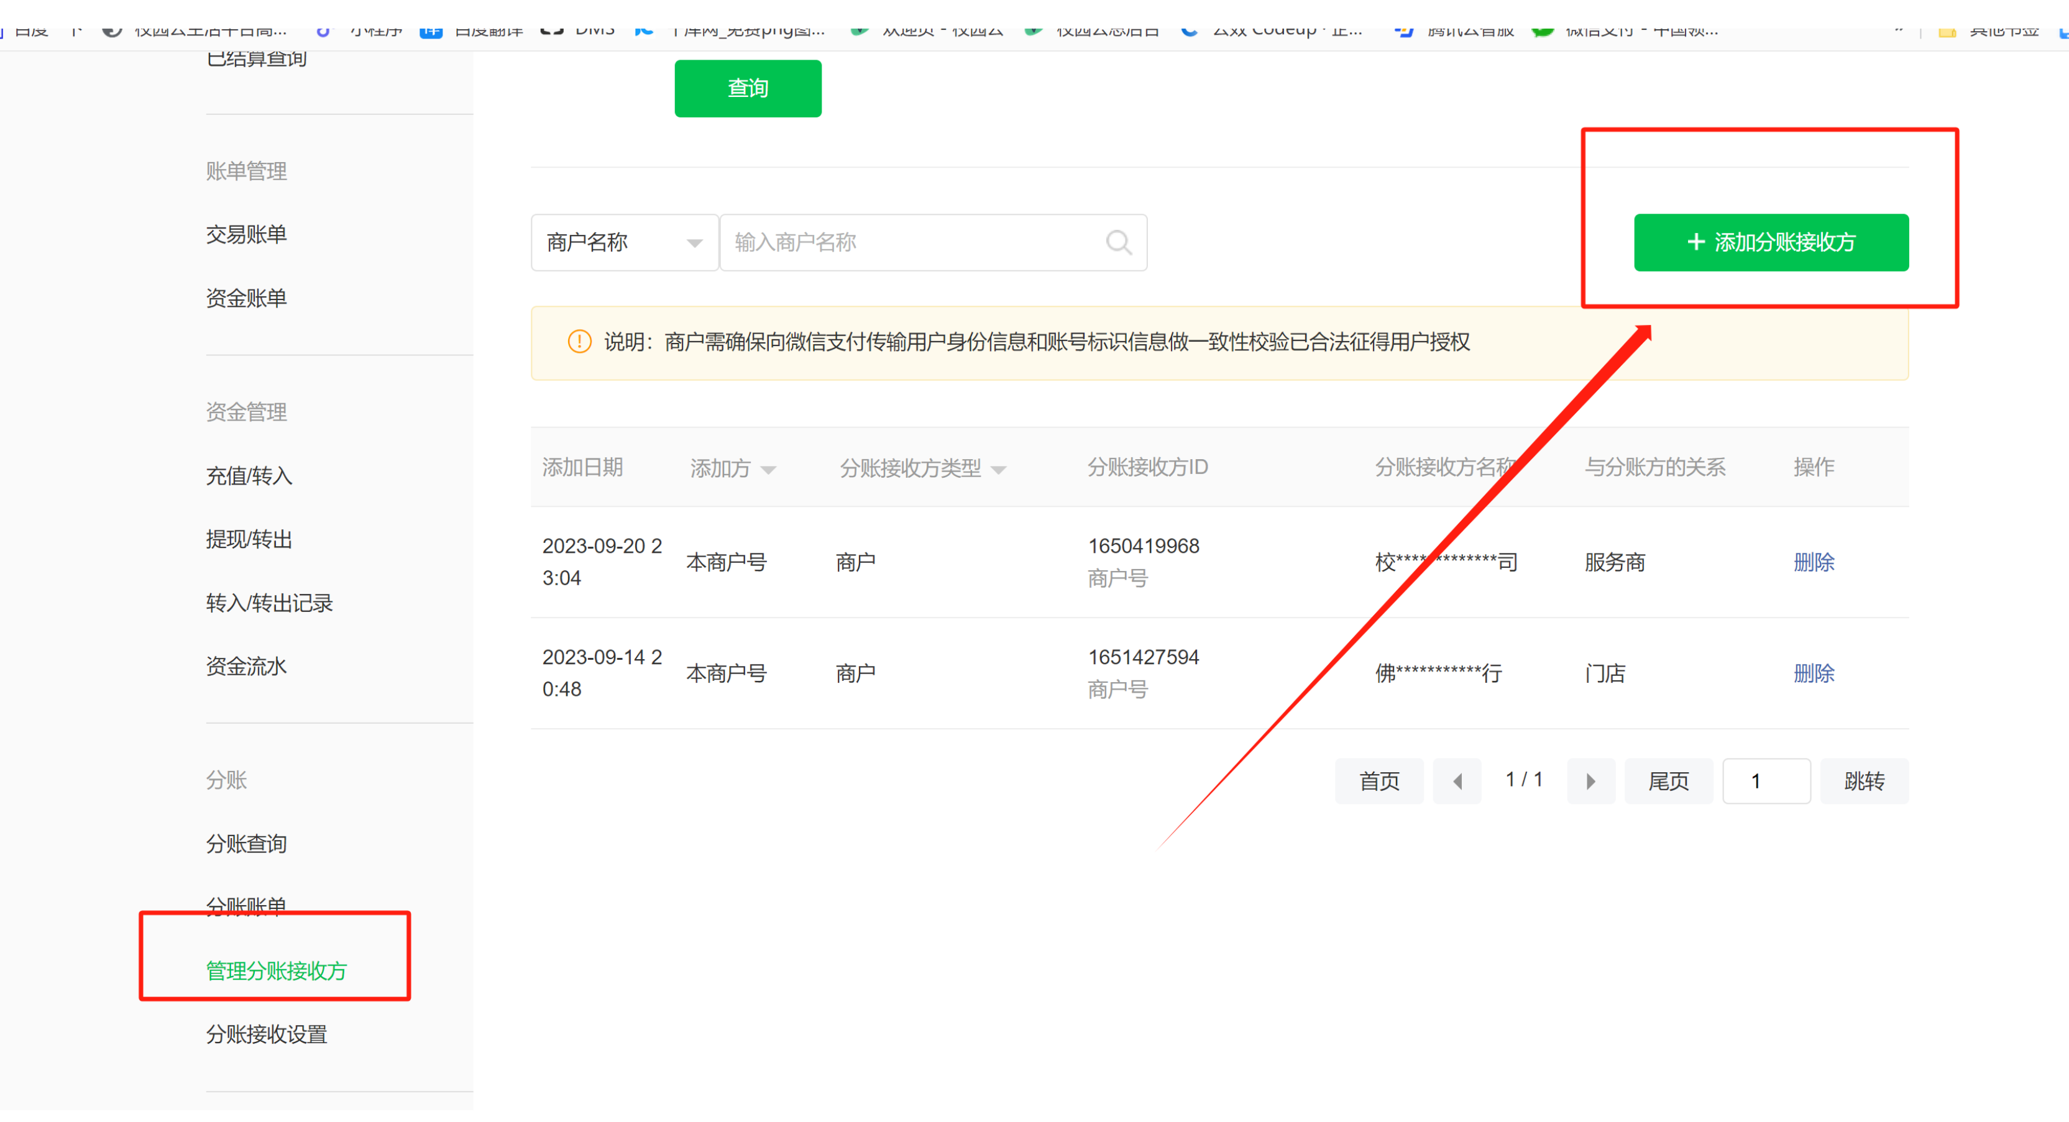Click the magnifier search icon
The width and height of the screenshot is (2069, 1122).
[x=1119, y=242]
